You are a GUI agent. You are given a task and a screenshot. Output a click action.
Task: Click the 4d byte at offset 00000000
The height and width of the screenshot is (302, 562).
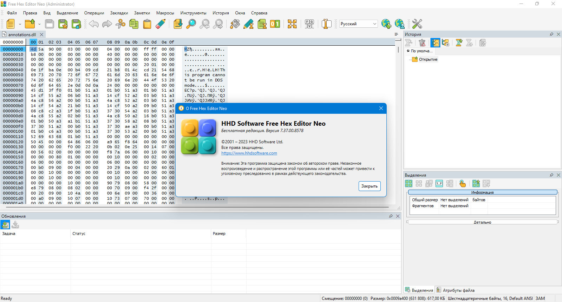coord(33,49)
